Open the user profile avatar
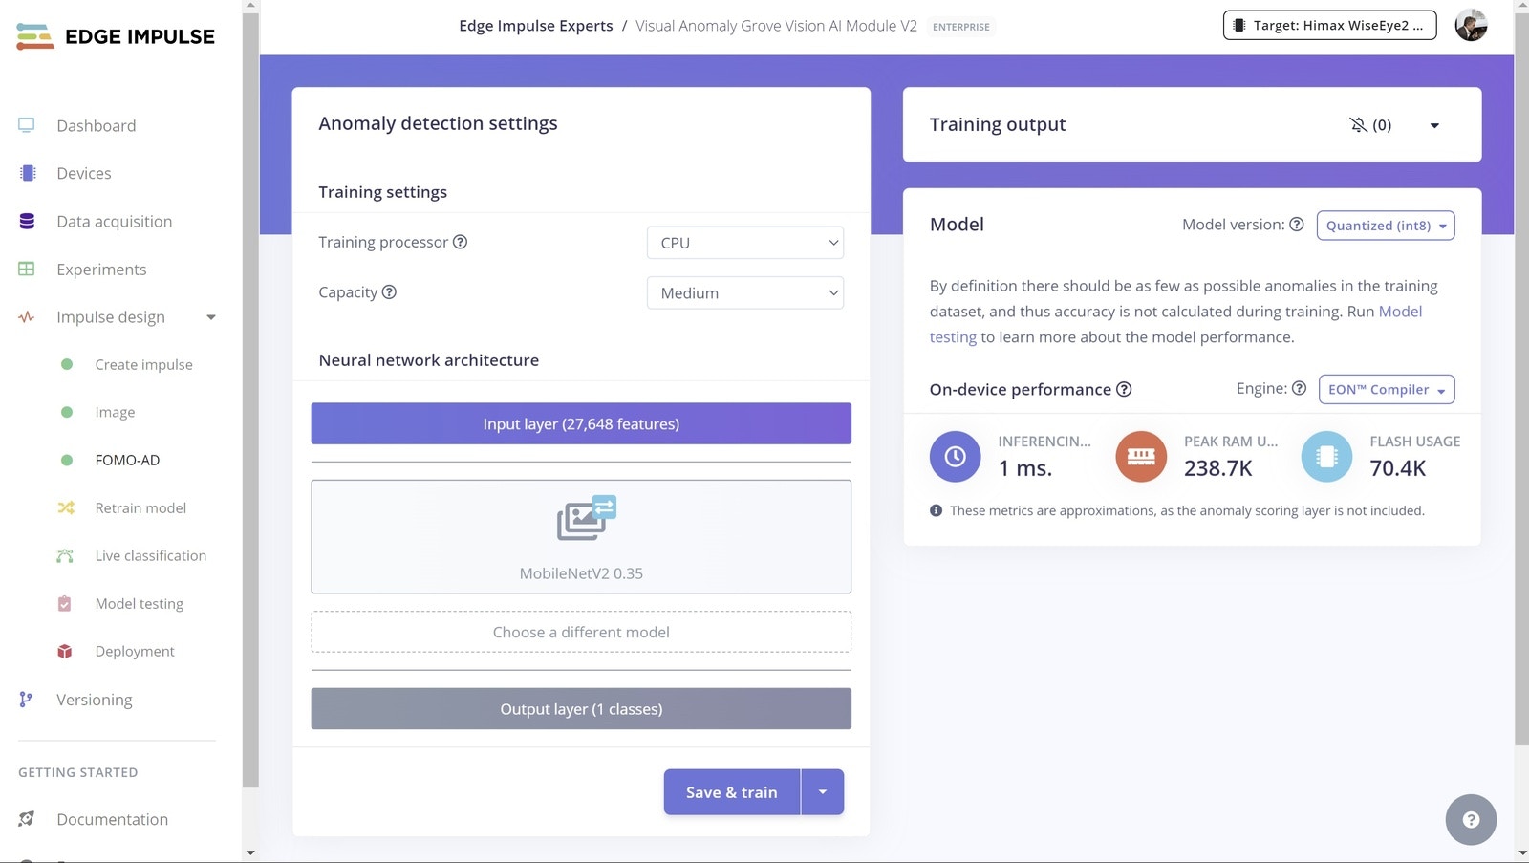 tap(1471, 25)
